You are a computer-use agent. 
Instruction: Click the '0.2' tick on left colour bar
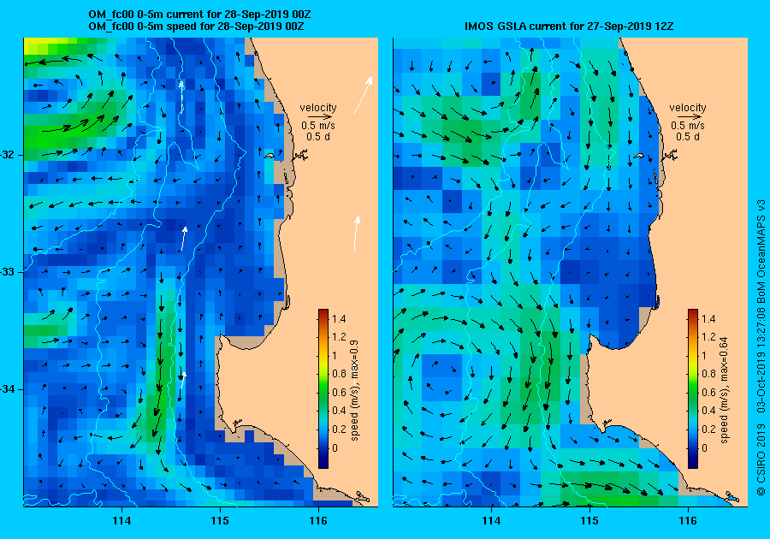click(339, 429)
